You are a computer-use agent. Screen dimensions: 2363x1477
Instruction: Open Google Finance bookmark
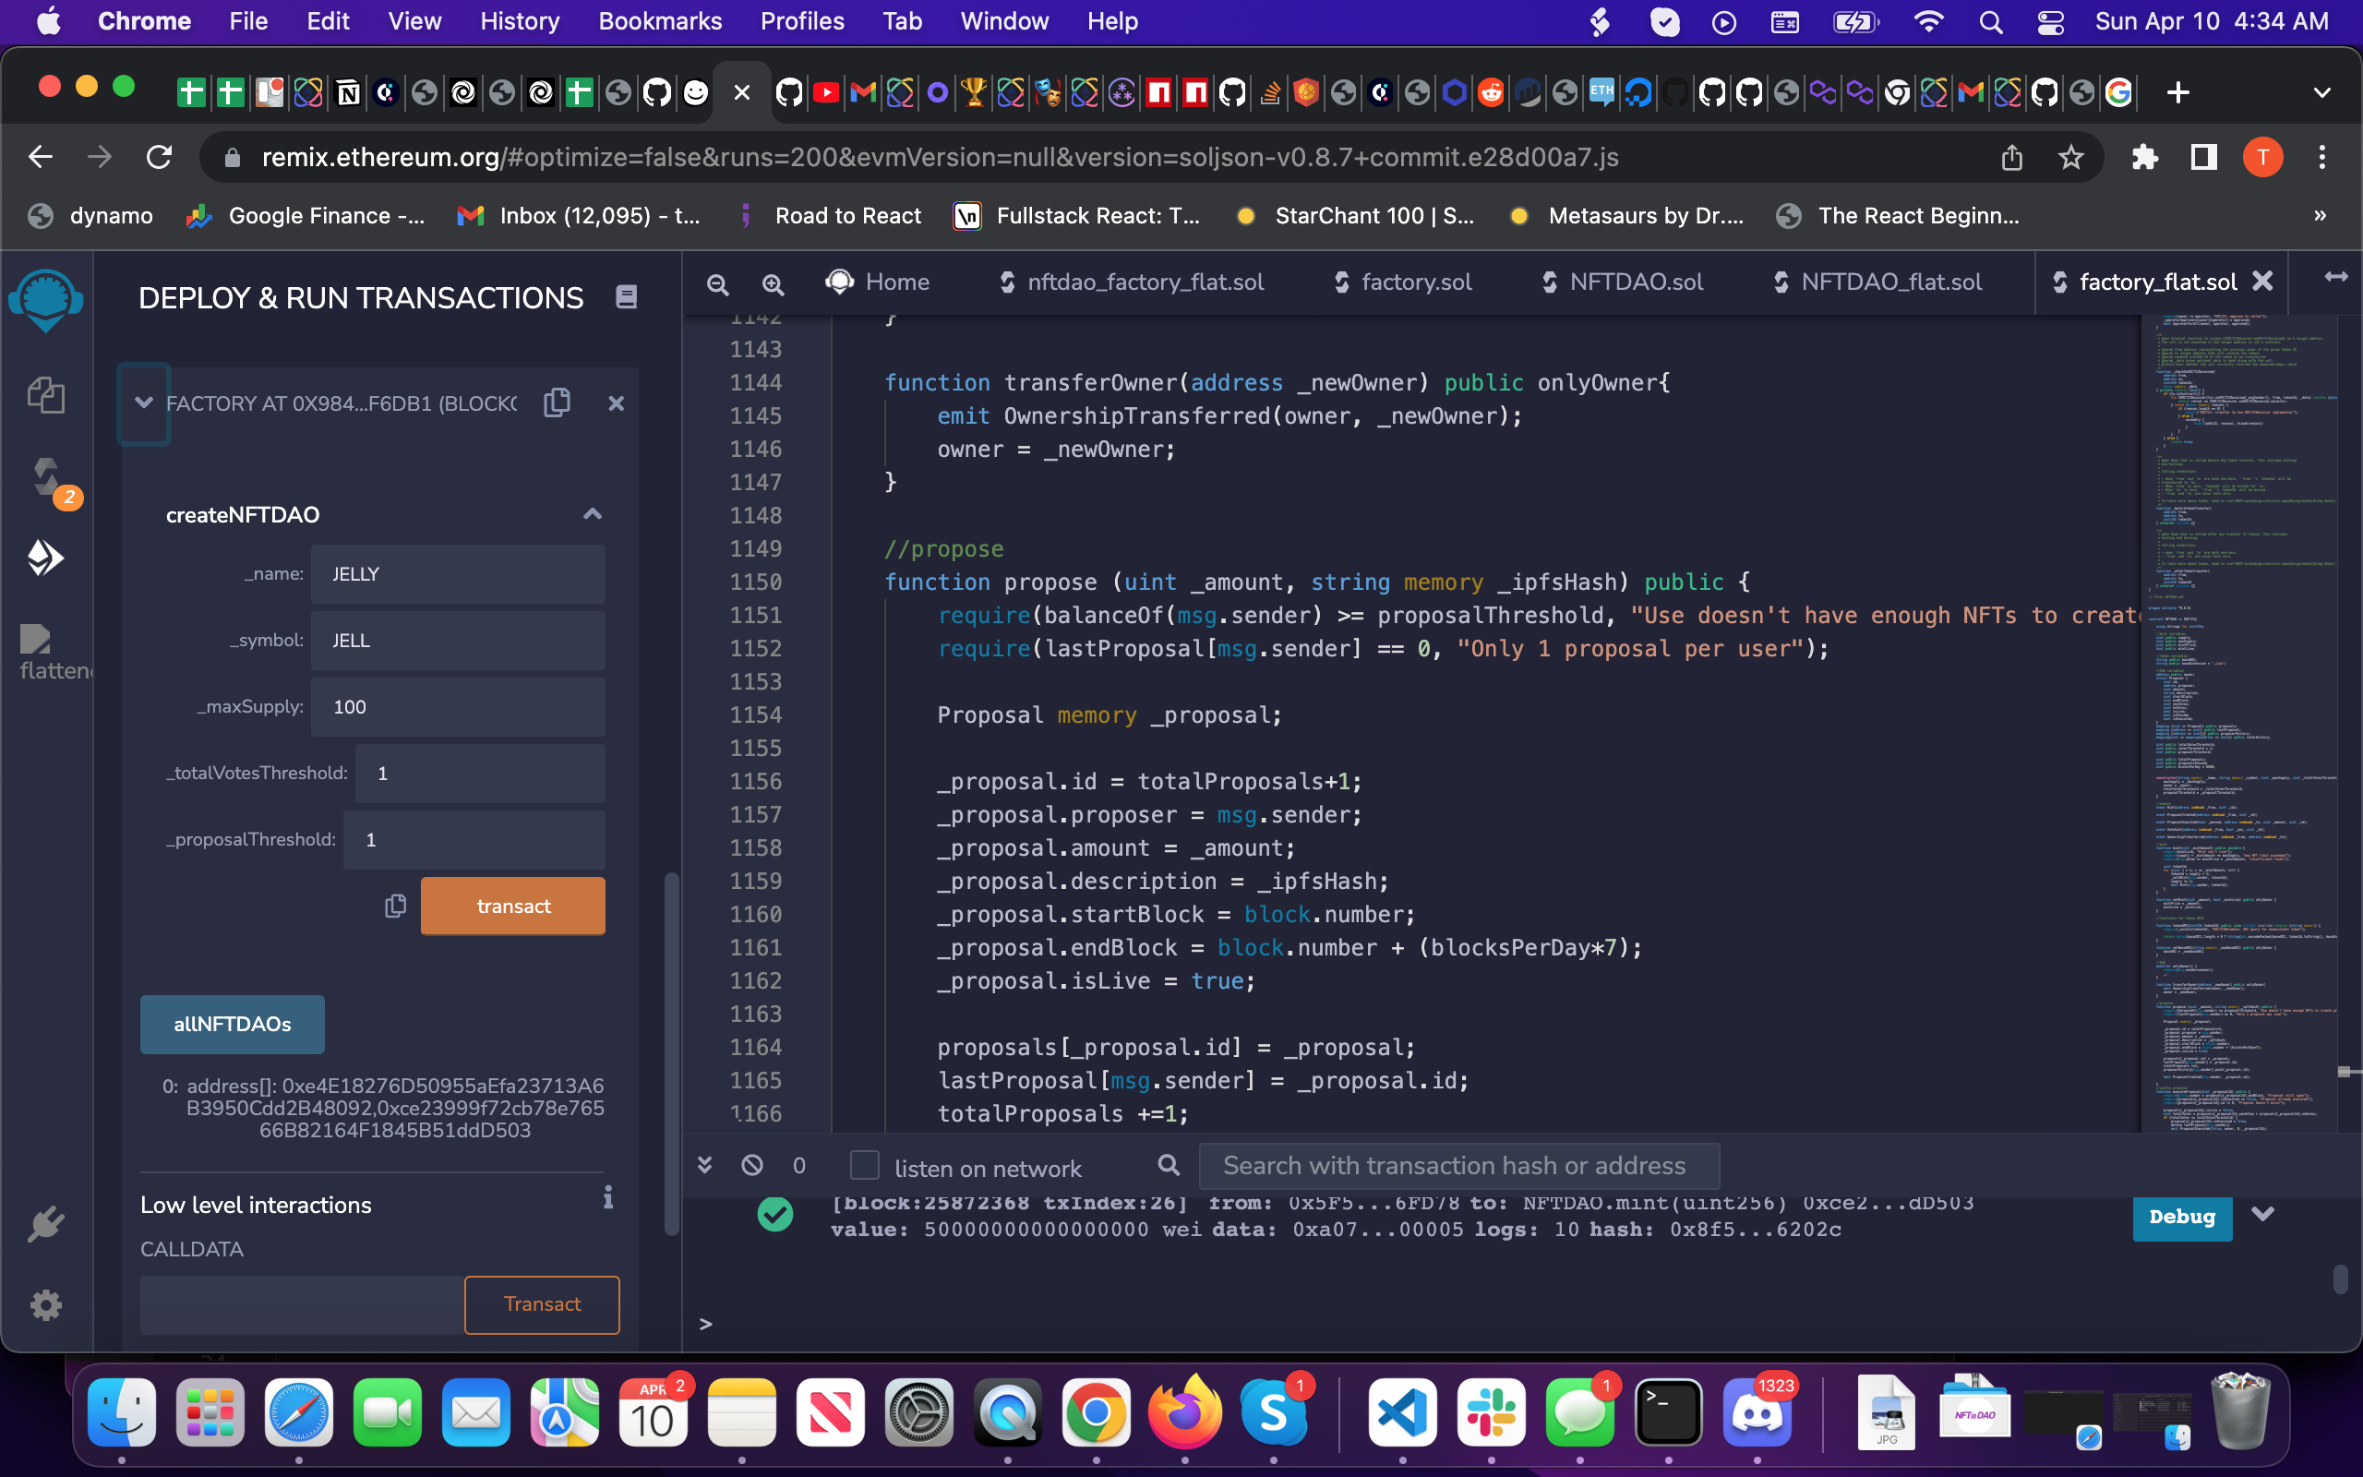click(306, 215)
